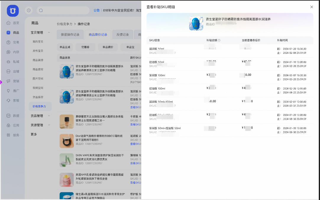Click the foundation bottle product thumbnail
320x200 pixels.
point(67,121)
